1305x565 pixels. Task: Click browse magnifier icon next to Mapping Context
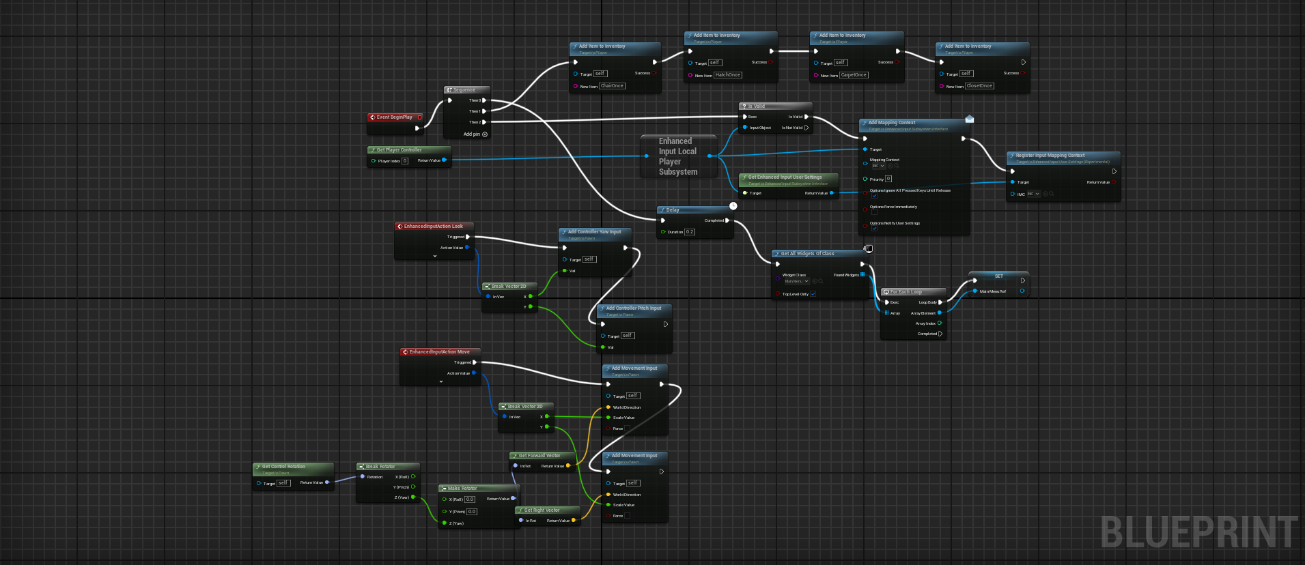[x=897, y=166]
